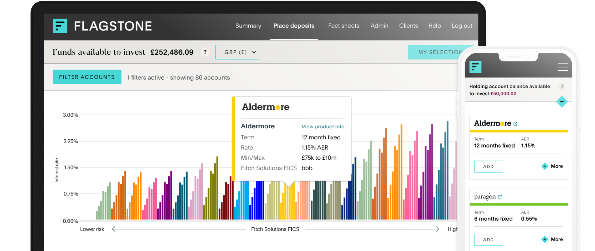Open the Fact sheets tab
Viewport: 595px width, 251px height.
[344, 26]
